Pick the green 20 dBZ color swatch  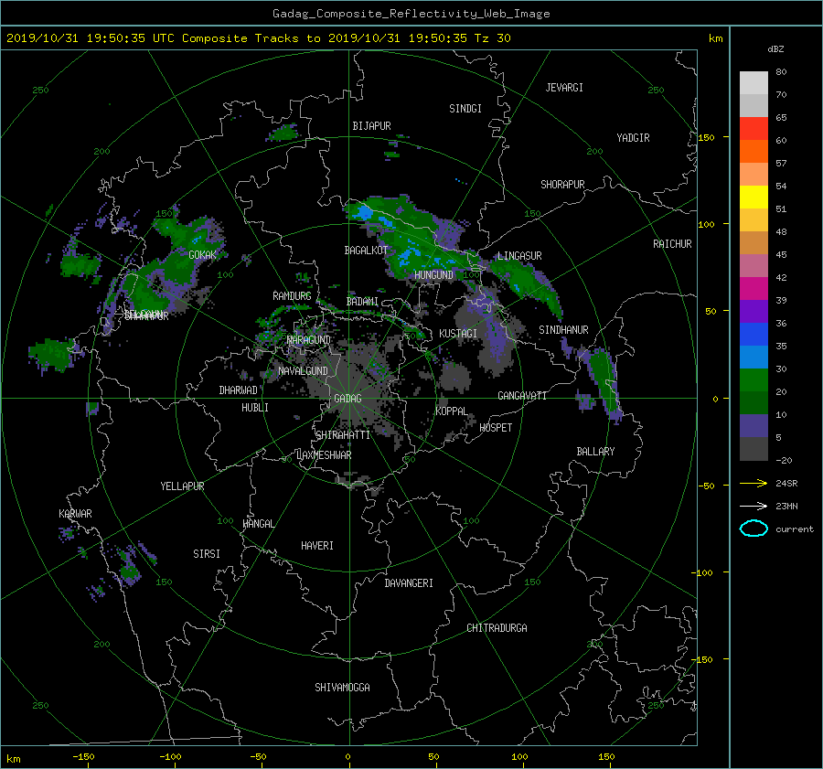click(x=754, y=379)
